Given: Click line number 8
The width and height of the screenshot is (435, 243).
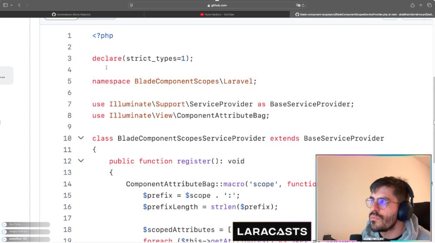Looking at the screenshot, I should pos(69,115).
